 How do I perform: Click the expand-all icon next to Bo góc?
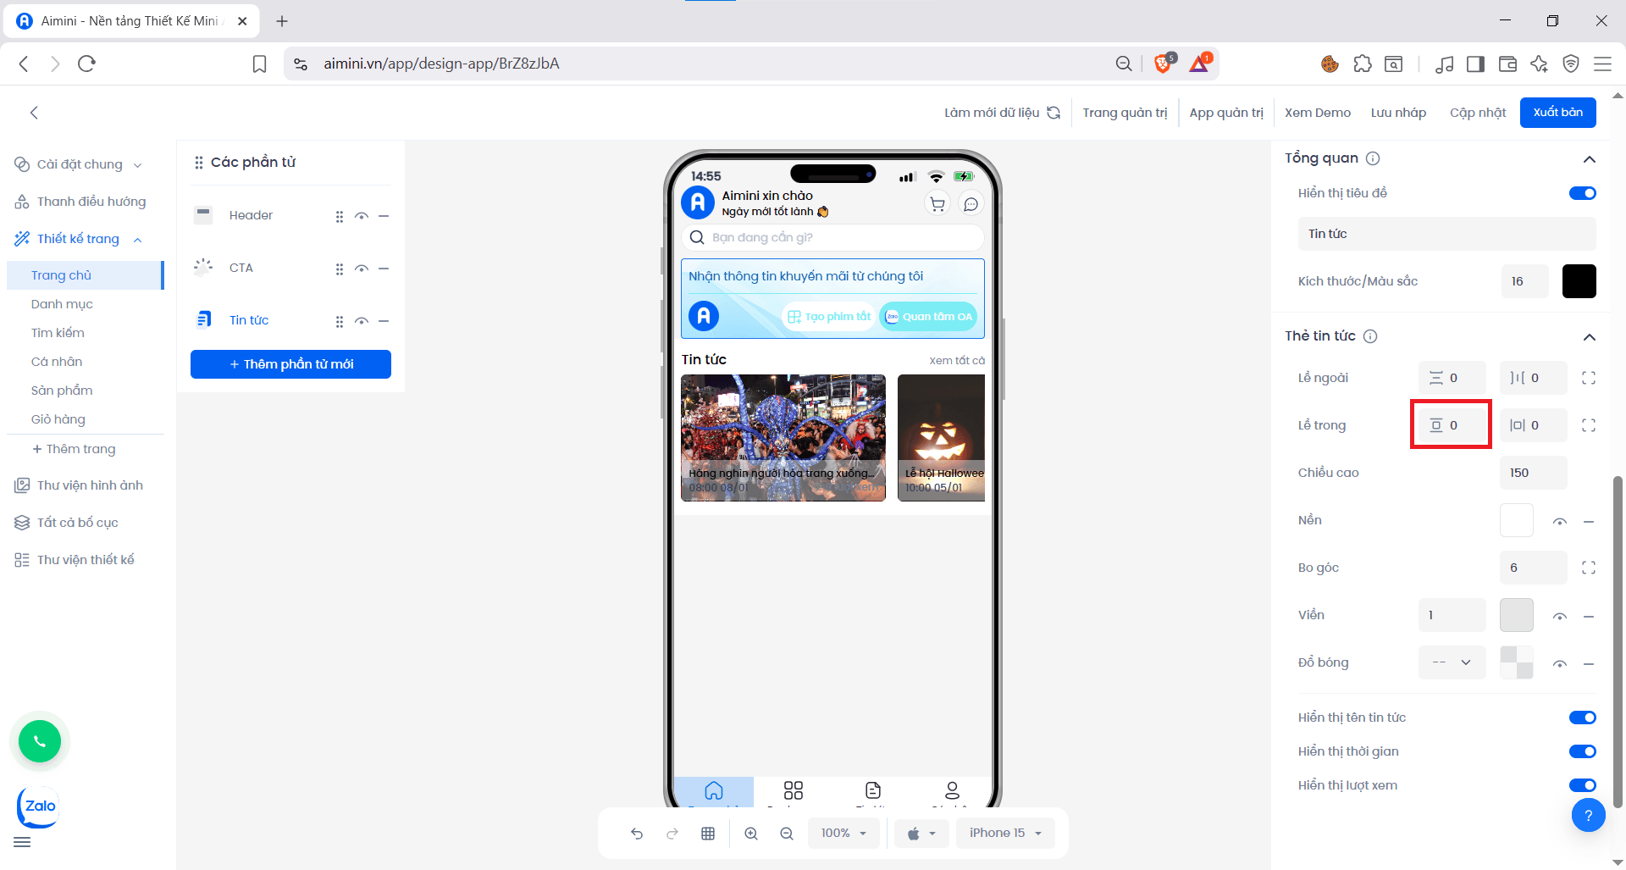[1590, 568]
